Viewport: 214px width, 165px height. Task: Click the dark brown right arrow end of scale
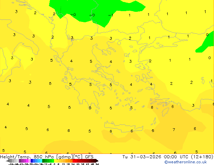(x=97, y=161)
